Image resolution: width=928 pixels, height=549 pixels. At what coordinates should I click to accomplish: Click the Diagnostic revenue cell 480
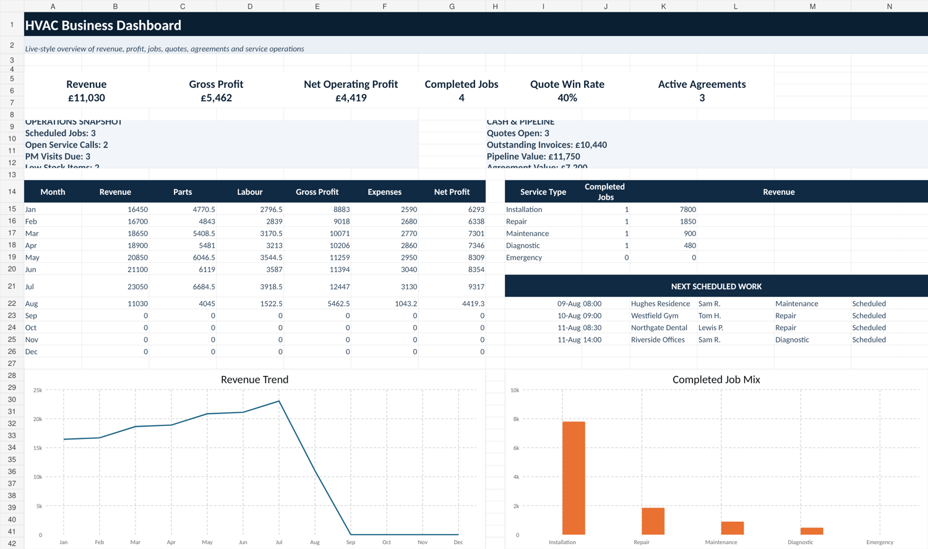(x=664, y=245)
